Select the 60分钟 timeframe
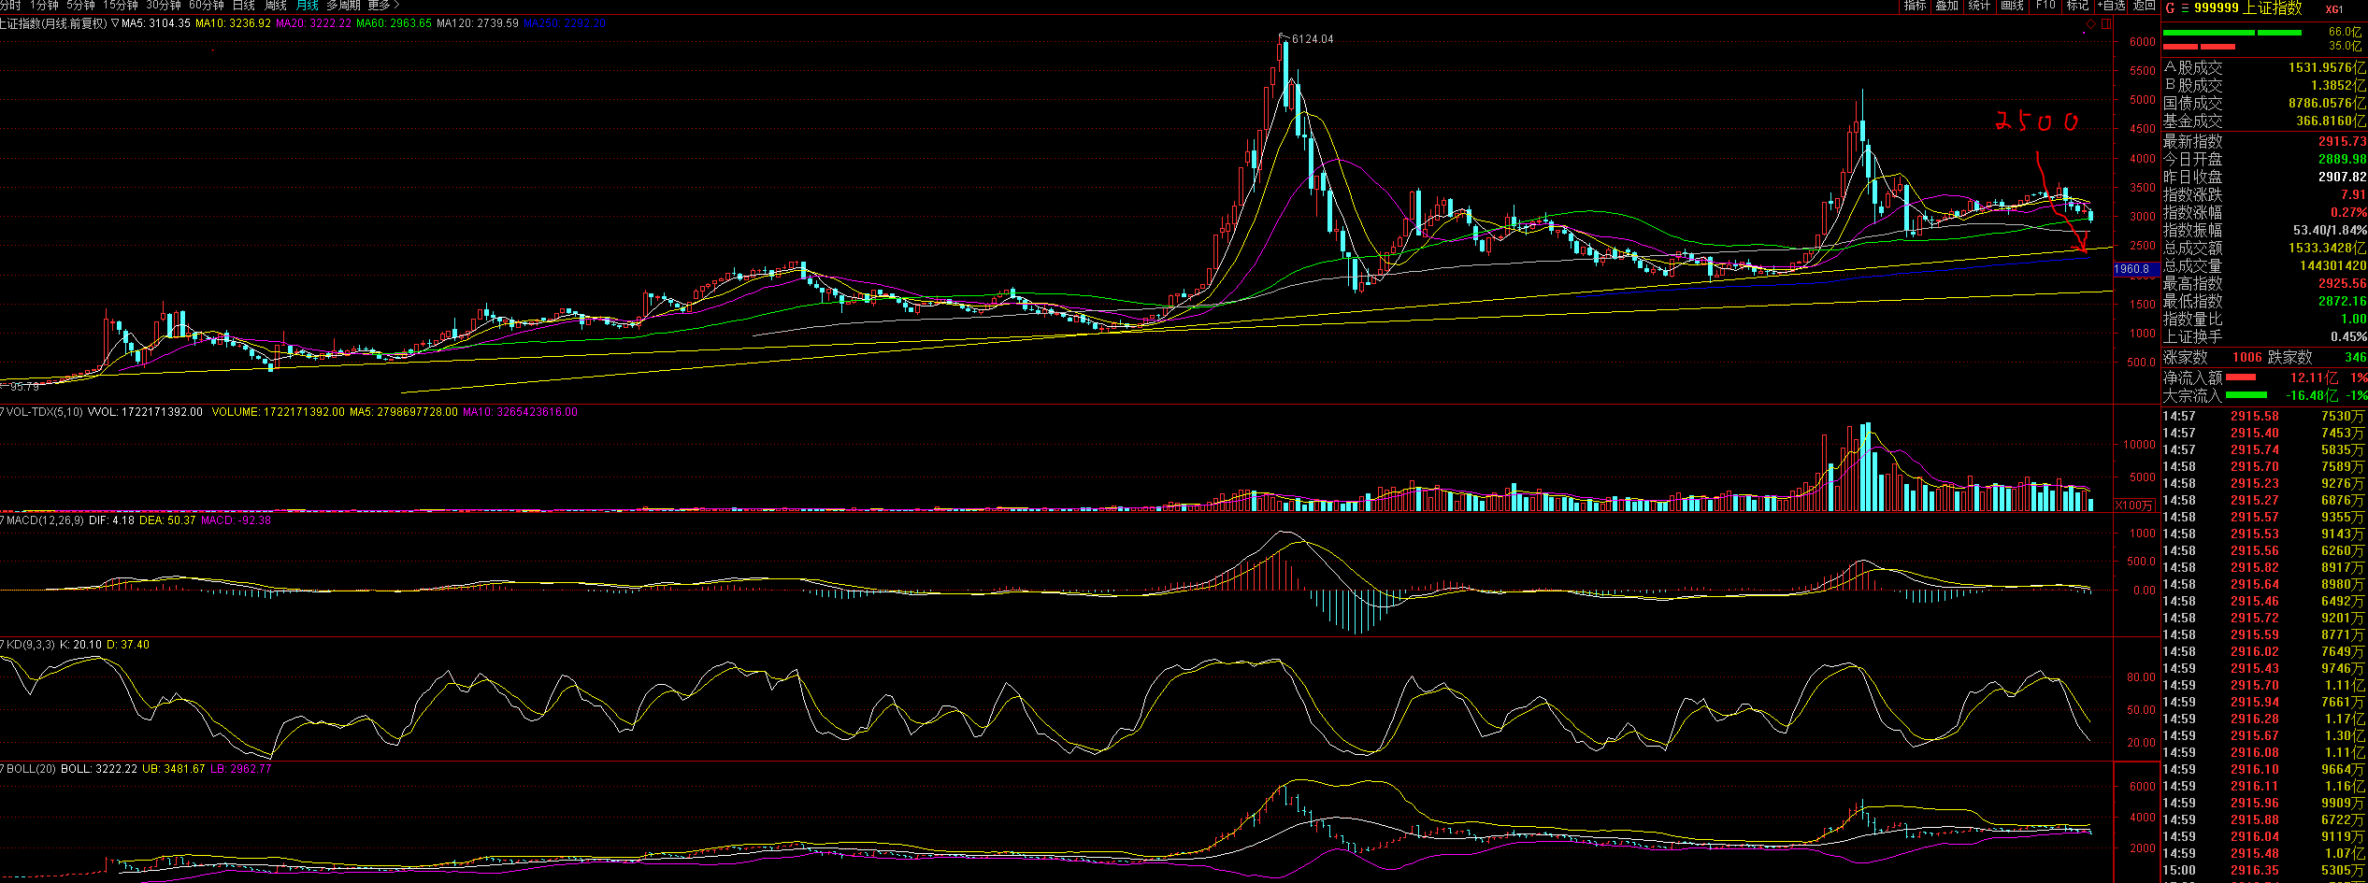2368x883 pixels. 206,6
